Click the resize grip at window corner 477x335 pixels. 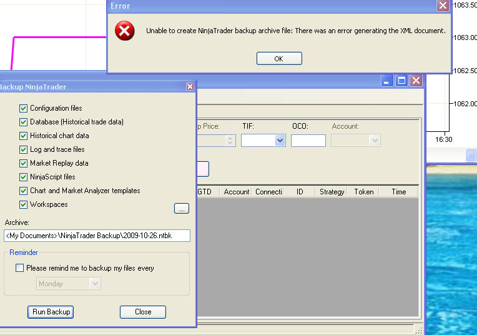click(419, 331)
